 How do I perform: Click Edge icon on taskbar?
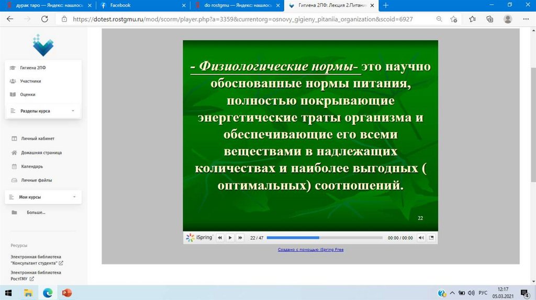pyautogui.click(x=48, y=293)
